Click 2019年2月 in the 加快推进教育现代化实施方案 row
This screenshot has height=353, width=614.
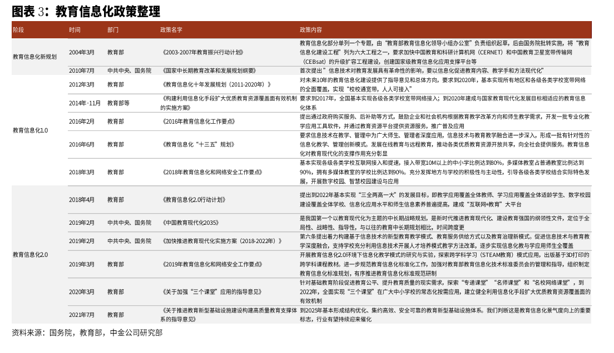pyautogui.click(x=82, y=241)
